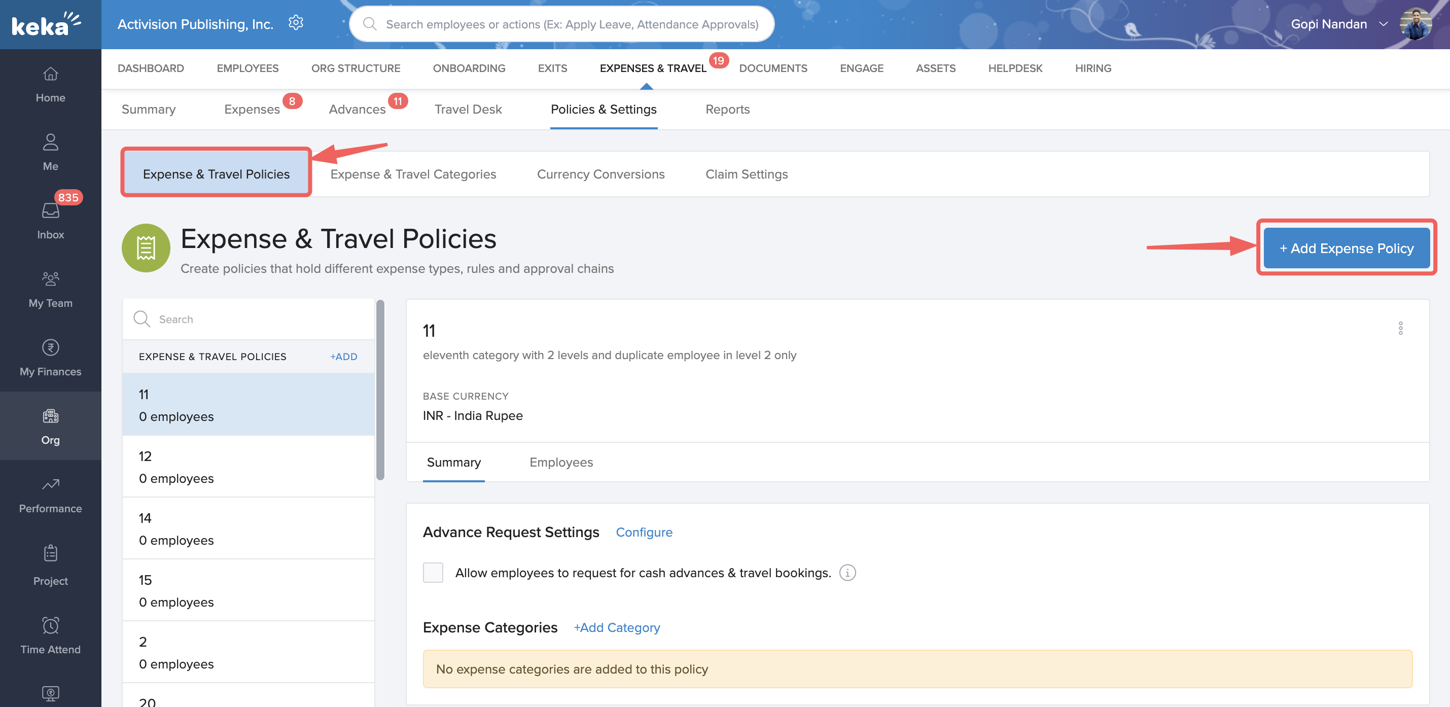Open the Home sidebar icon
1450x707 pixels.
coord(50,74)
